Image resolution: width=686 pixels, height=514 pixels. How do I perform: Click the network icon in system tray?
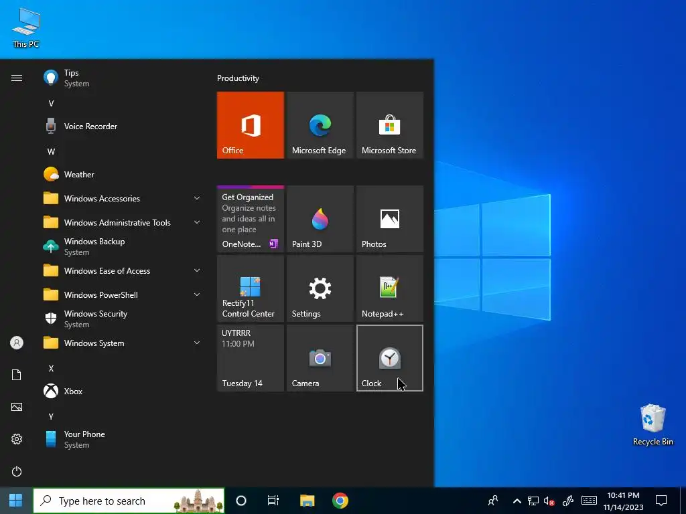tap(533, 501)
